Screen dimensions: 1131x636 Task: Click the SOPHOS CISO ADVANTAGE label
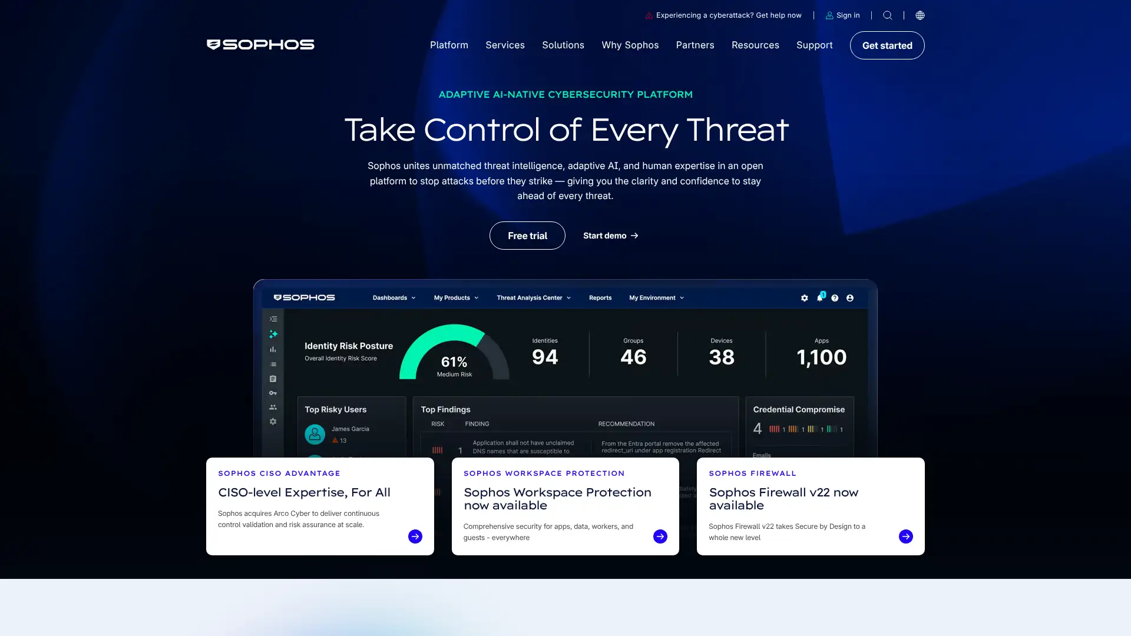click(279, 473)
